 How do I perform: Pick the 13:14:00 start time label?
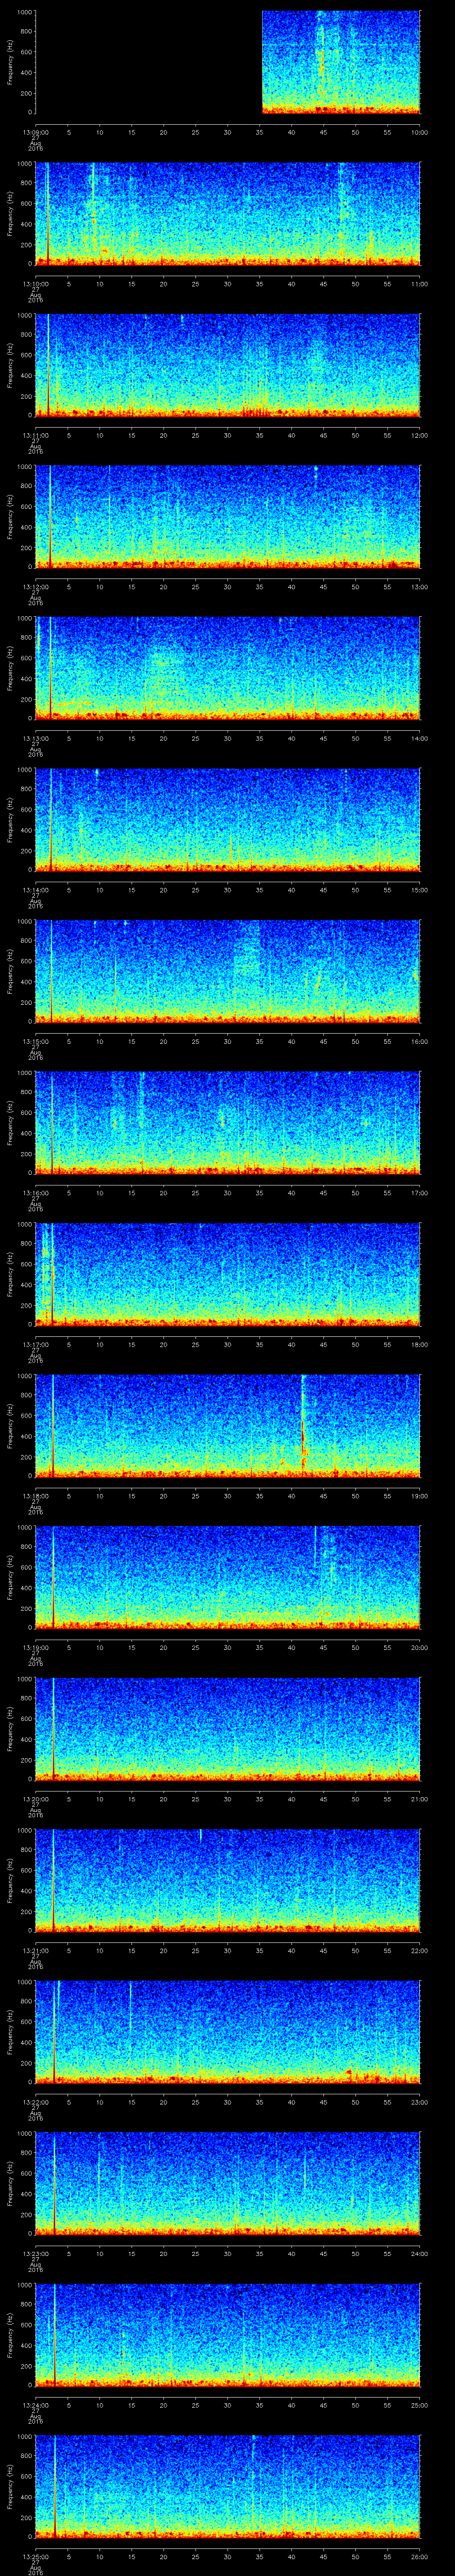pyautogui.click(x=35, y=890)
